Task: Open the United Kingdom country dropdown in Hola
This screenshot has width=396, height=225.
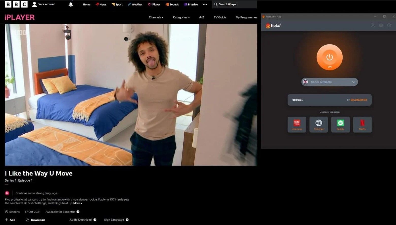Action: tap(329, 82)
